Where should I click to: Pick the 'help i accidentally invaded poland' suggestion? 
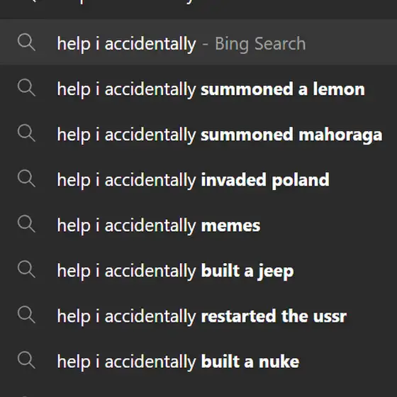[198, 180]
